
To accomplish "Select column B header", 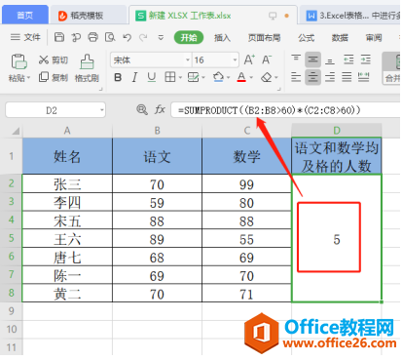I will pos(157,131).
